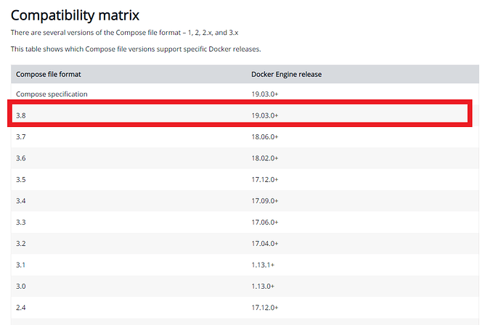Click the 3.8 cell in the highlighted row

21,115
